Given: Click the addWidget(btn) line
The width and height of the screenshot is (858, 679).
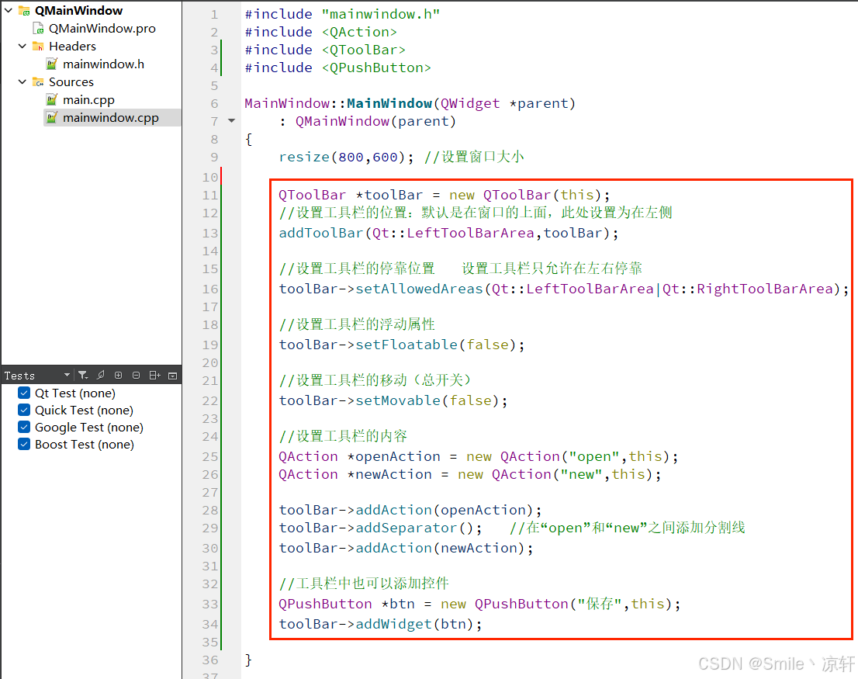Looking at the screenshot, I should click(381, 624).
